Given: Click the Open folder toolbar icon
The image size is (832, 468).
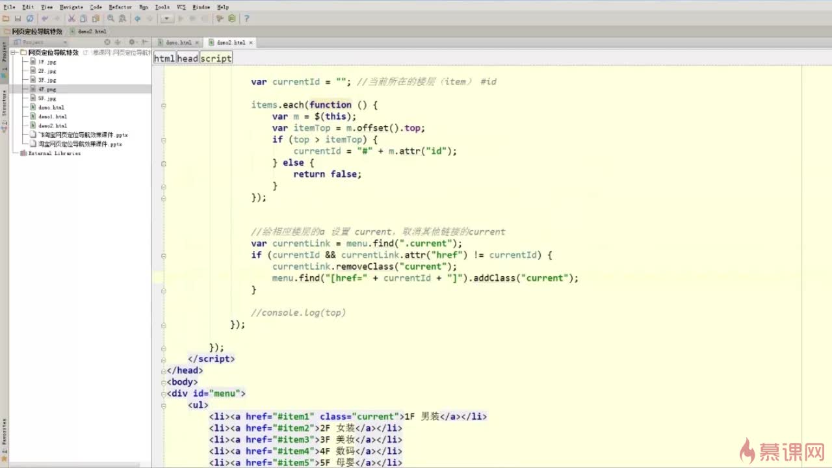Looking at the screenshot, I should pyautogui.click(x=6, y=19).
